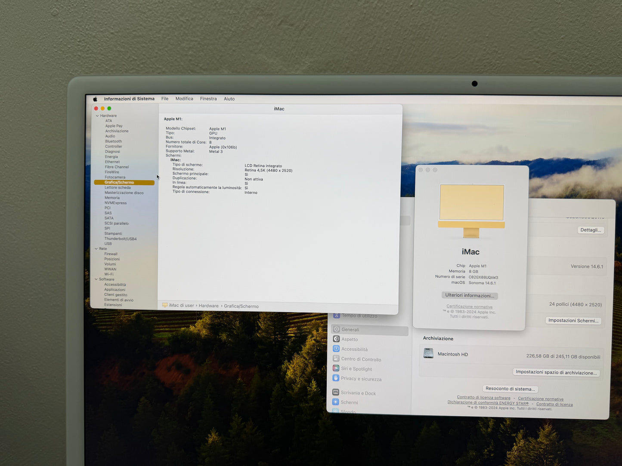622x466 pixels.
Task: Select Applicazioni under Software
Action: tap(114, 290)
